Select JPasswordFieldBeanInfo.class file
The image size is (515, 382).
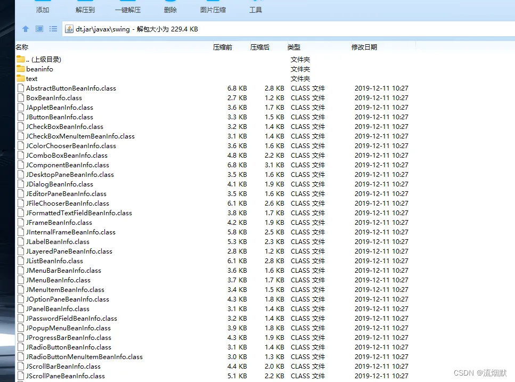[216, 318]
